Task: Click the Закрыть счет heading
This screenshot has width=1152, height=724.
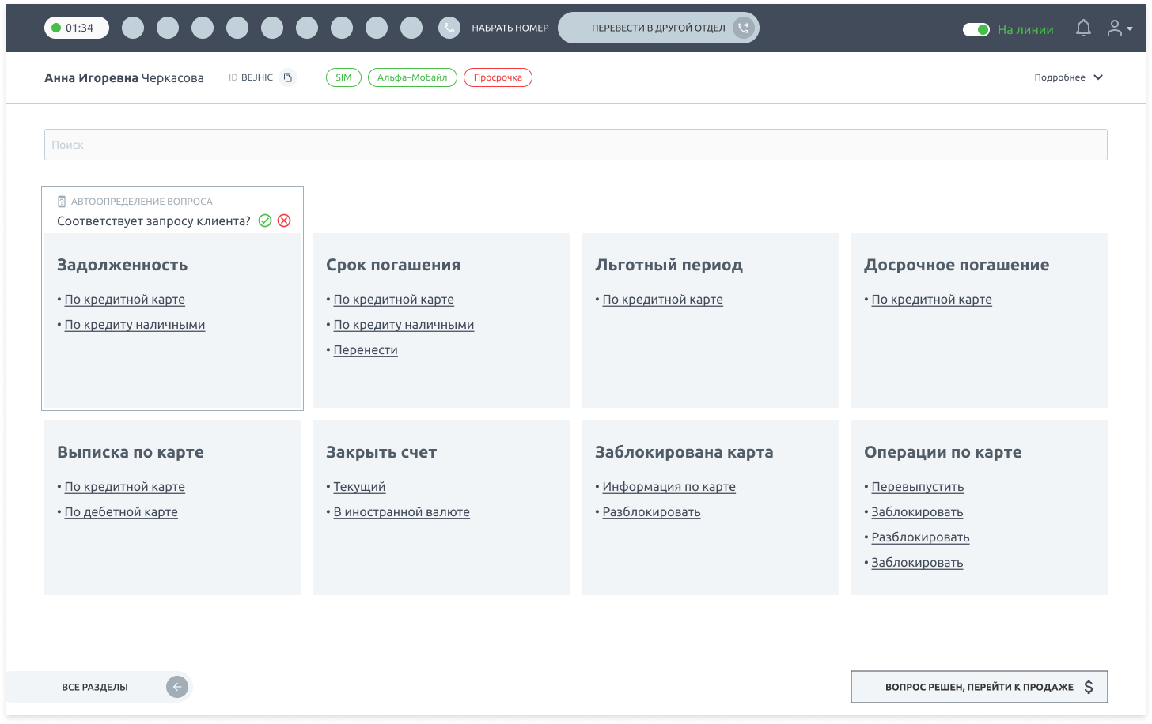Action: pyautogui.click(x=381, y=452)
